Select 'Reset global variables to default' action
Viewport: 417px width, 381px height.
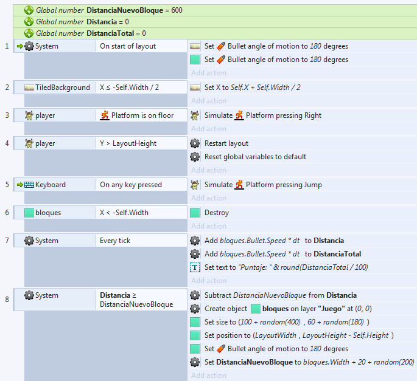pos(255,157)
